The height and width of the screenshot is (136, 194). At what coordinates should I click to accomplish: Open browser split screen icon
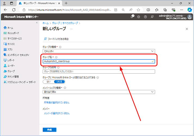tap(148, 10)
